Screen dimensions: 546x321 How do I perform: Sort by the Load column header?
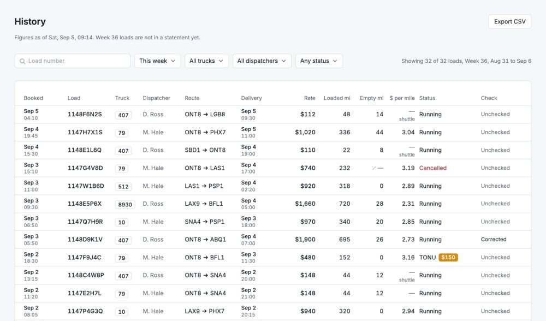(x=74, y=98)
